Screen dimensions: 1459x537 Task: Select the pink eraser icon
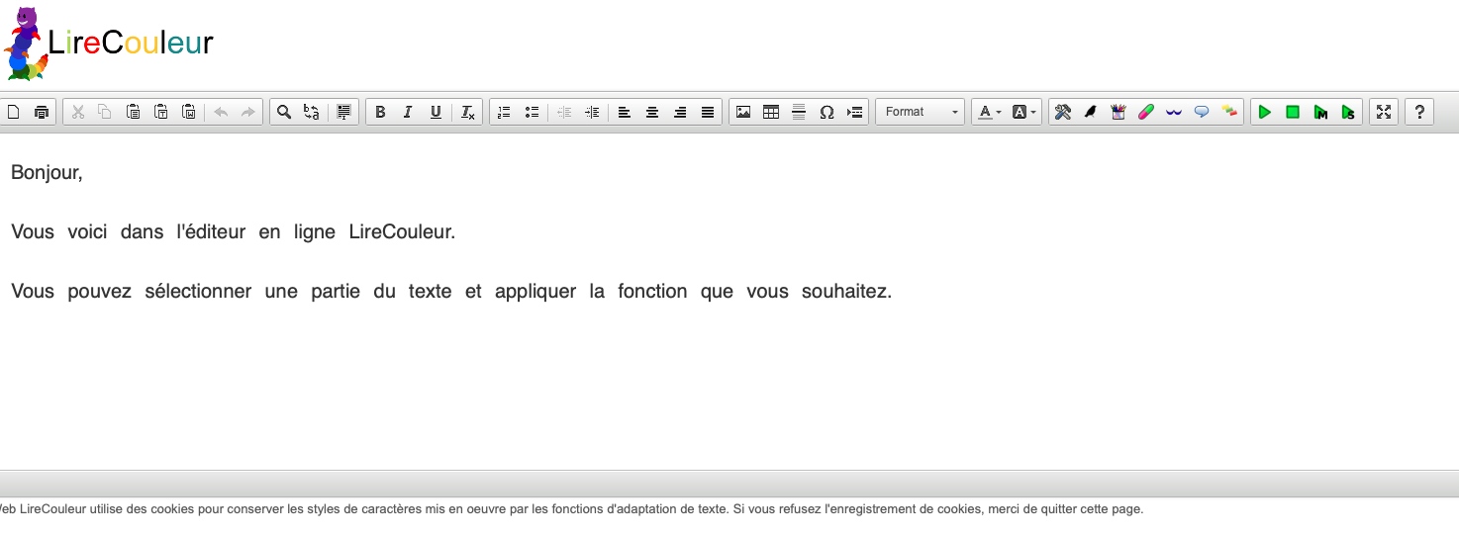tap(1146, 113)
